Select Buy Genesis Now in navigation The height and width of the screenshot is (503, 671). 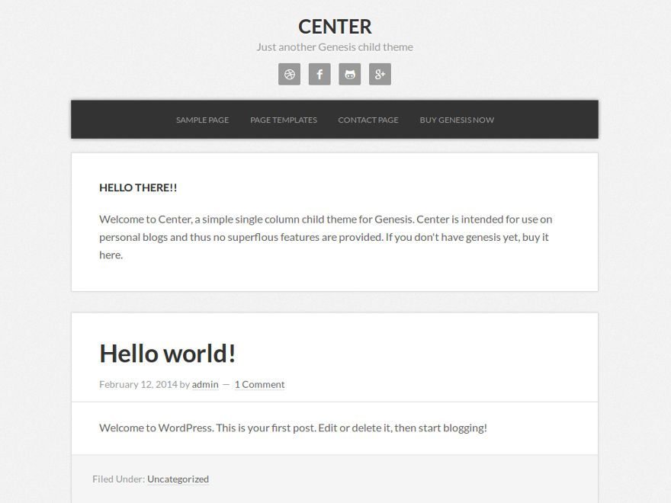457,120
